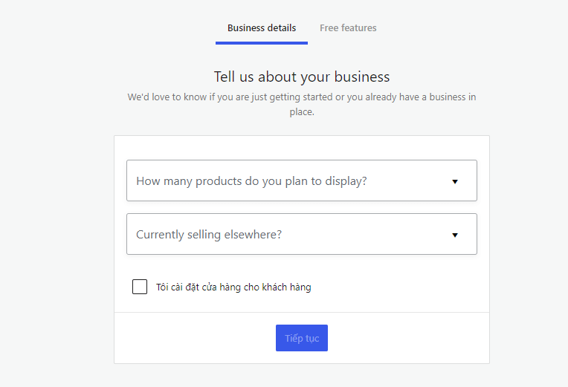
Task: Click the 'We'd love to know' description text
Action: click(x=301, y=97)
